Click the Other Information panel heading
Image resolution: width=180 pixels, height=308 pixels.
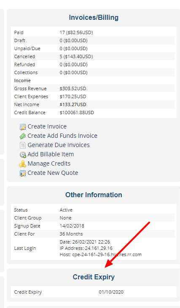(94, 195)
